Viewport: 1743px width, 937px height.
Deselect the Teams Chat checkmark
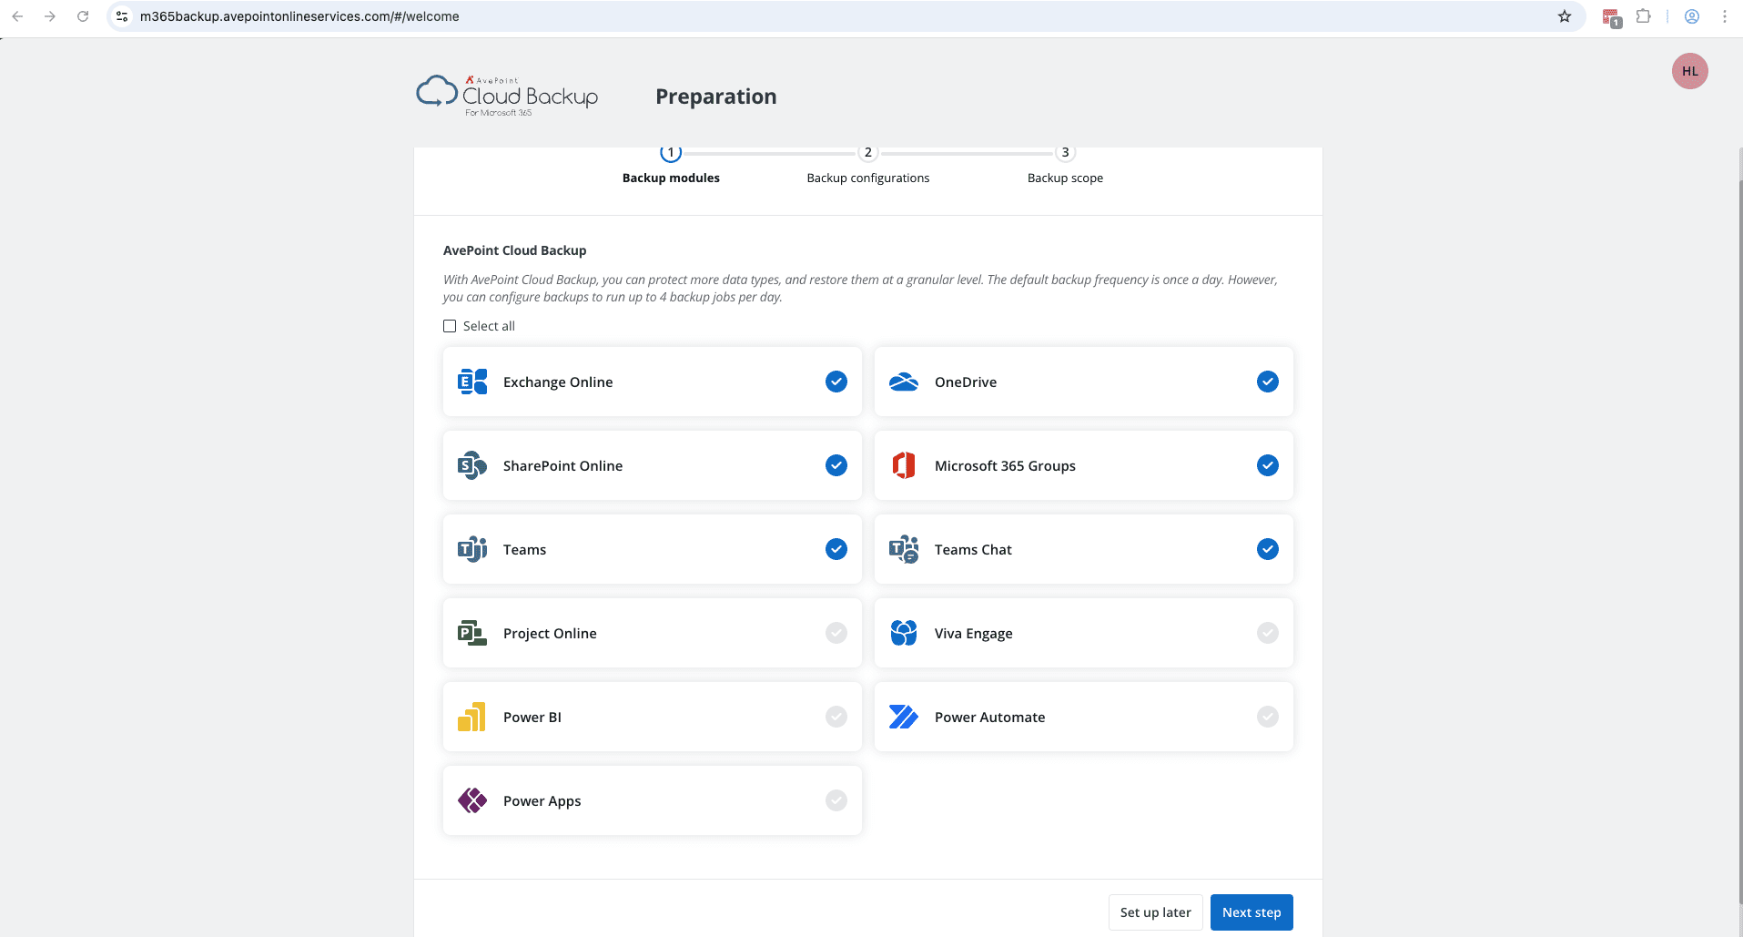(x=1268, y=549)
